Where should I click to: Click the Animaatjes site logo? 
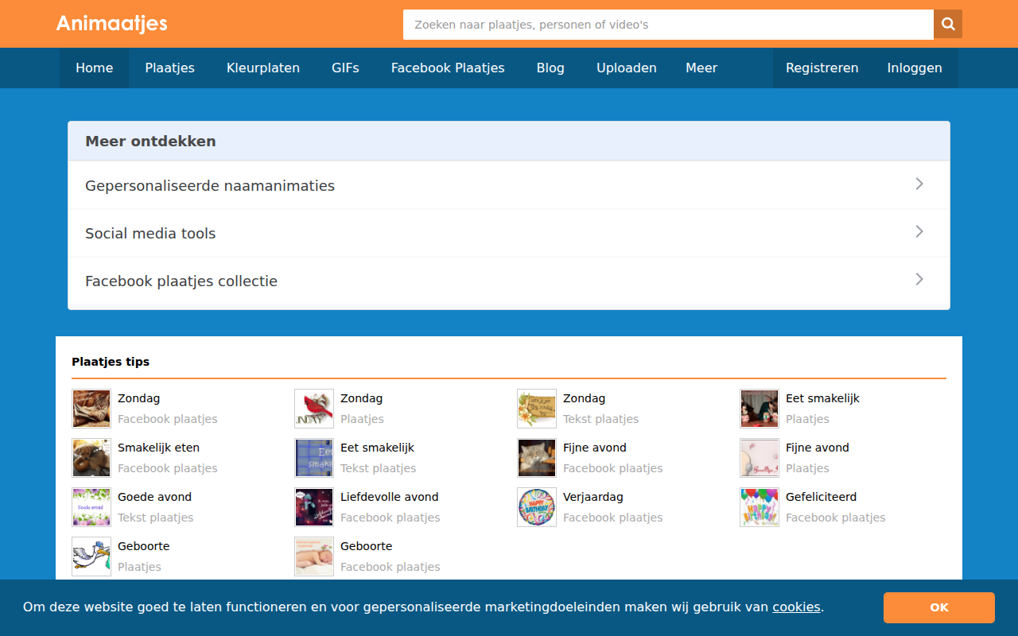(x=111, y=24)
